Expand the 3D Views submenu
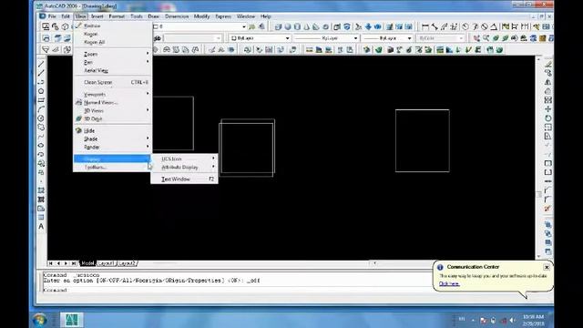The image size is (583, 328). click(112, 110)
